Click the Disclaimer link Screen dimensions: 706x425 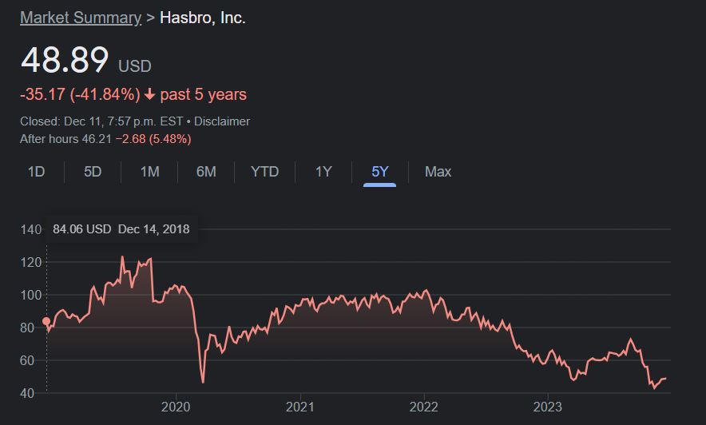coord(222,121)
